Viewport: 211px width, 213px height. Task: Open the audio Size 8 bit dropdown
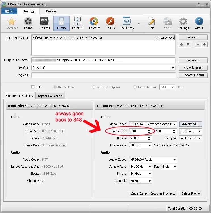(x=174, y=167)
